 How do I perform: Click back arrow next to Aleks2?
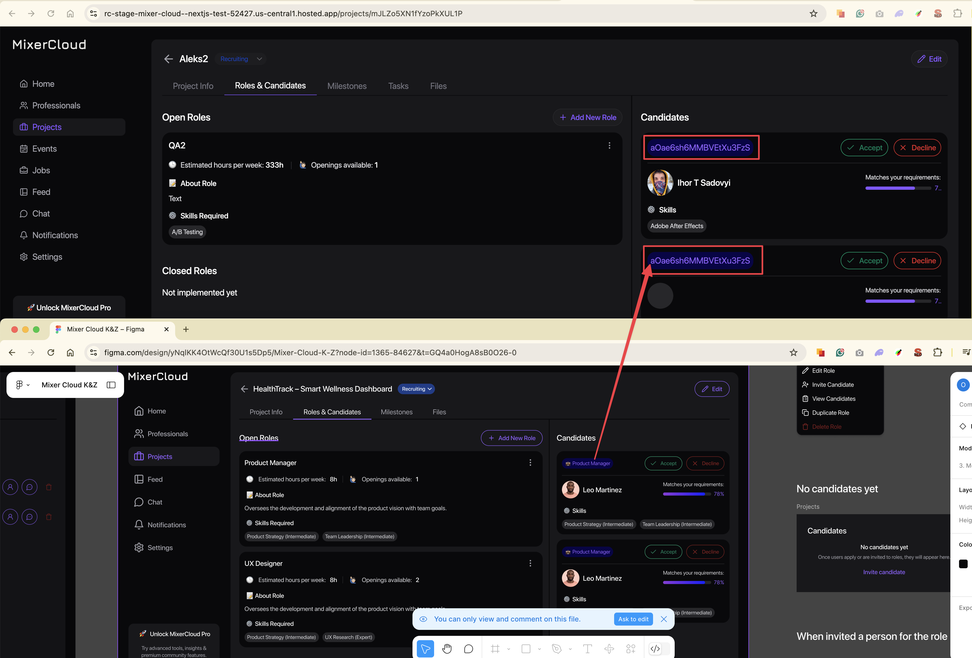pyautogui.click(x=169, y=59)
